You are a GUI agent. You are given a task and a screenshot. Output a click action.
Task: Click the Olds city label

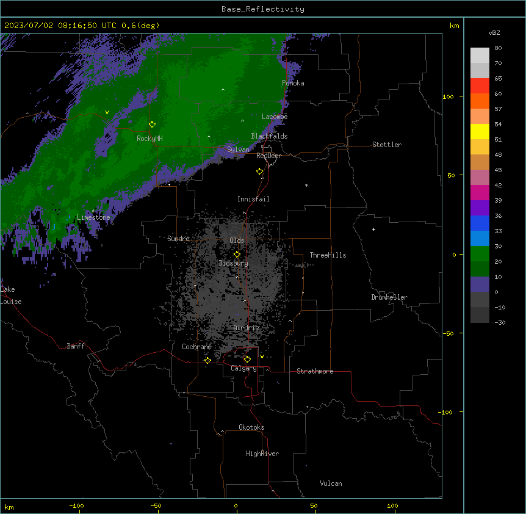click(237, 241)
